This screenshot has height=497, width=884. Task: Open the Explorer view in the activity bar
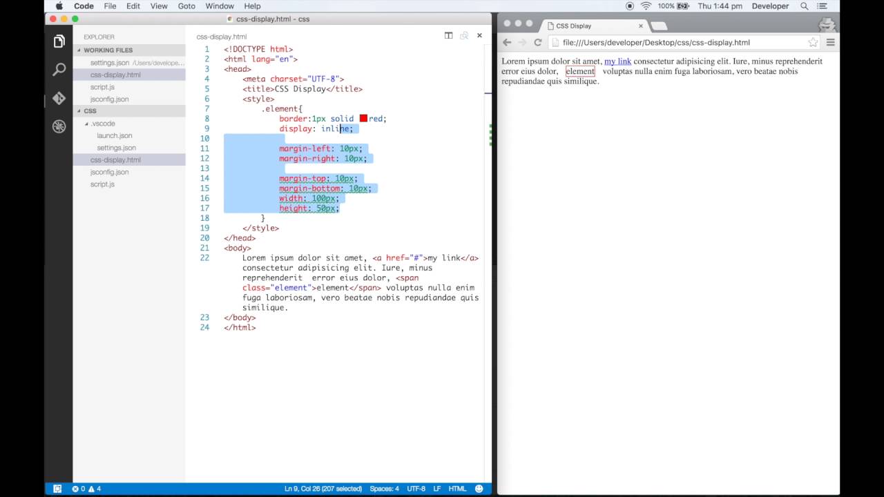point(59,41)
